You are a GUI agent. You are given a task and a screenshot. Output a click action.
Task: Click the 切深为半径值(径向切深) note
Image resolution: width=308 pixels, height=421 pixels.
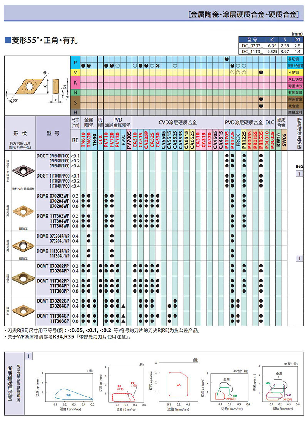click(x=18, y=383)
